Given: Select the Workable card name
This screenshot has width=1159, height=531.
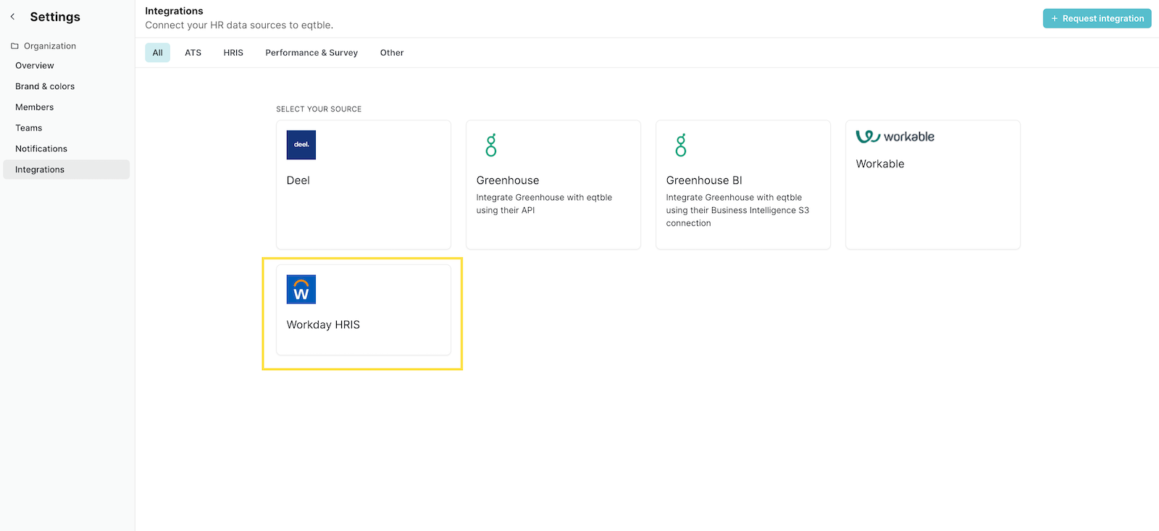Looking at the screenshot, I should [880, 164].
